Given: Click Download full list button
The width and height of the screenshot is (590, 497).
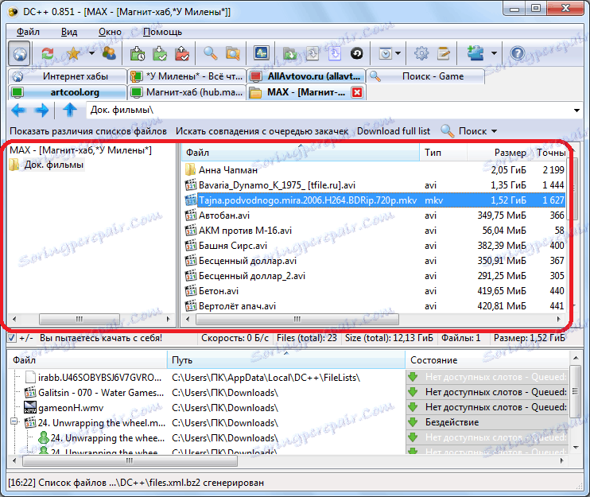Looking at the screenshot, I should point(394,131).
